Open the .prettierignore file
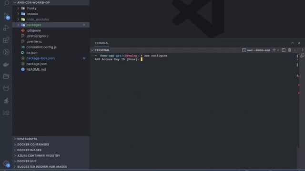 point(51,36)
